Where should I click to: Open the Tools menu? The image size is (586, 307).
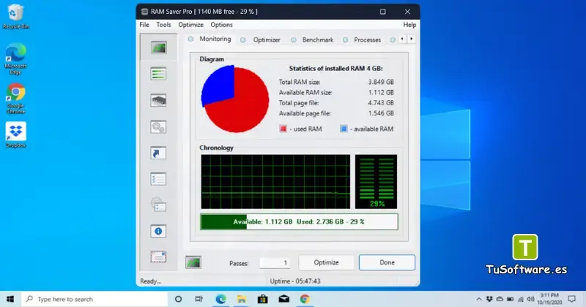coord(163,25)
